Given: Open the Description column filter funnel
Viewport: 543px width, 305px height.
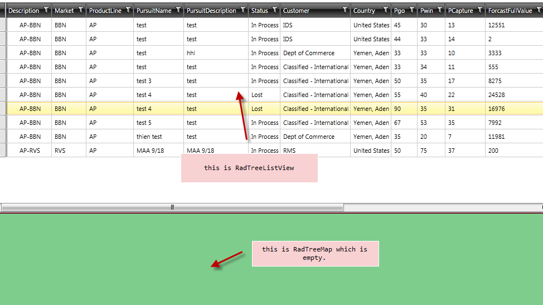Looking at the screenshot, I should point(46,11).
